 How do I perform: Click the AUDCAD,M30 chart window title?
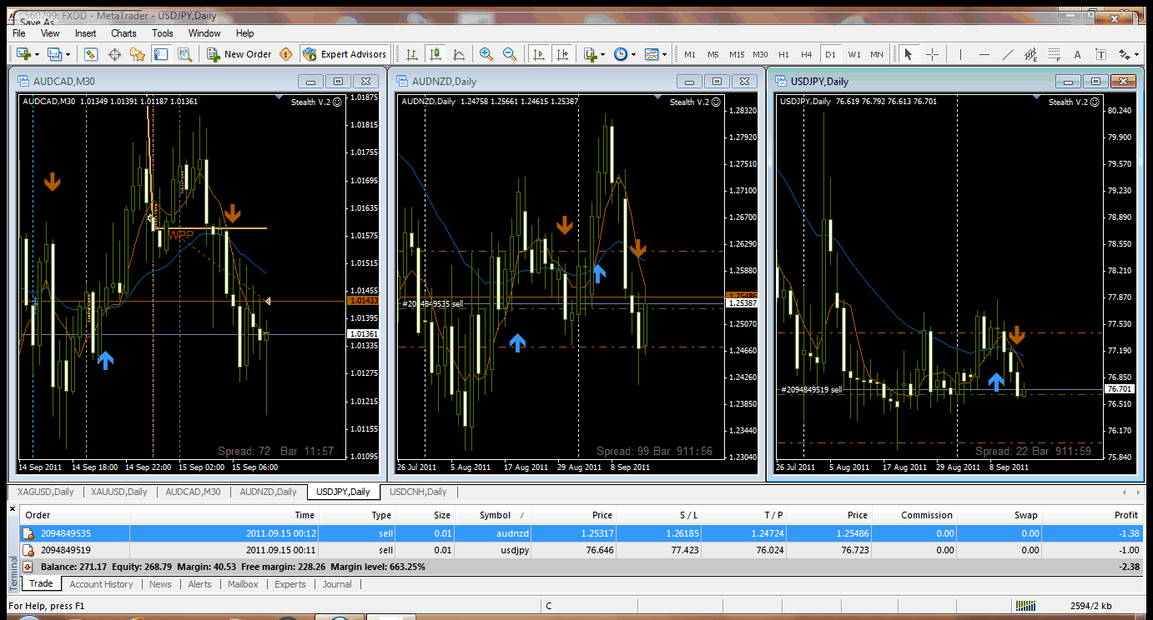pos(63,81)
